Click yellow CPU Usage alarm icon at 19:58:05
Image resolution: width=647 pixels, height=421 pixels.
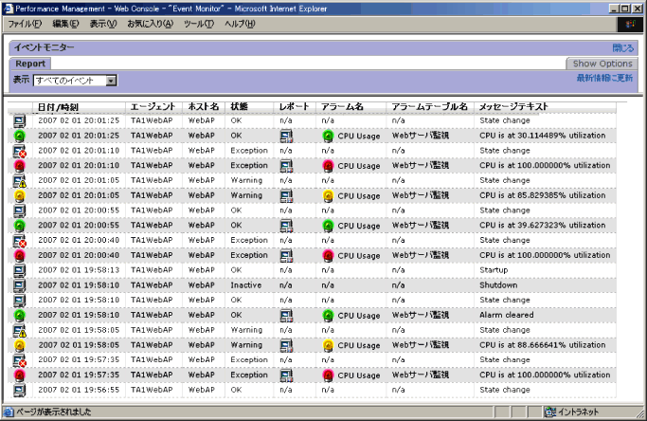point(328,345)
